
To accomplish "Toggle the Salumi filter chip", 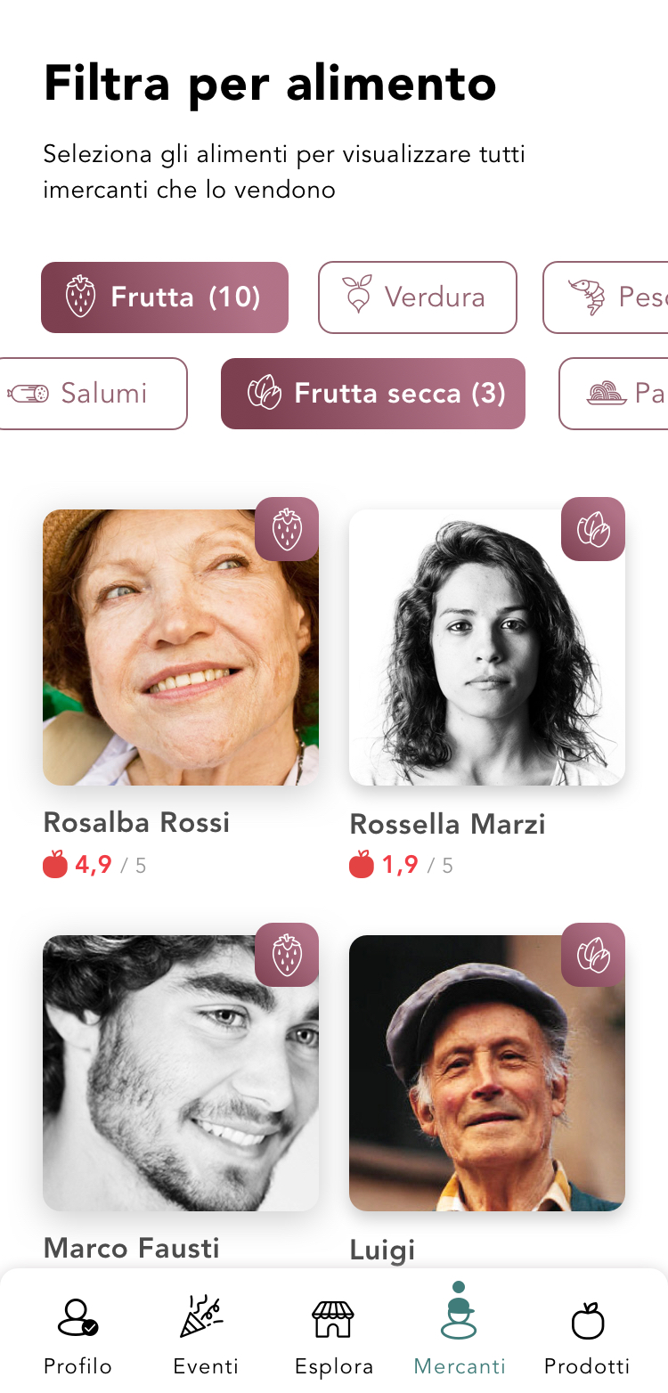I will [x=94, y=394].
